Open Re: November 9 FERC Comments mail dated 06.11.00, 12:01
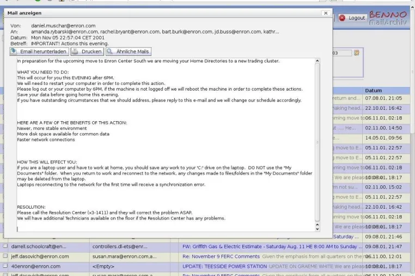 221,256
